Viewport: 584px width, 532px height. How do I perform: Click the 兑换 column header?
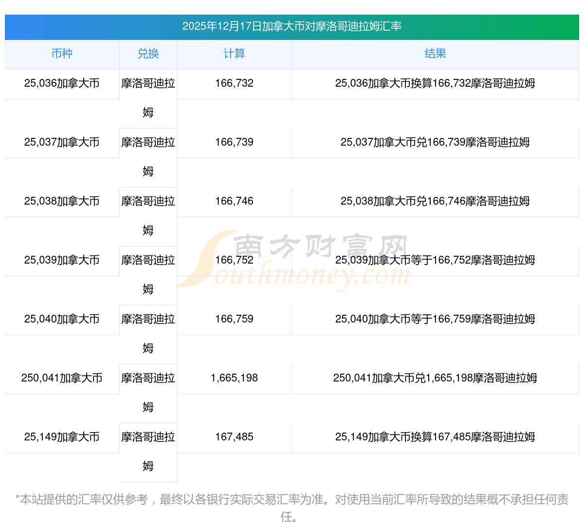[x=148, y=54]
